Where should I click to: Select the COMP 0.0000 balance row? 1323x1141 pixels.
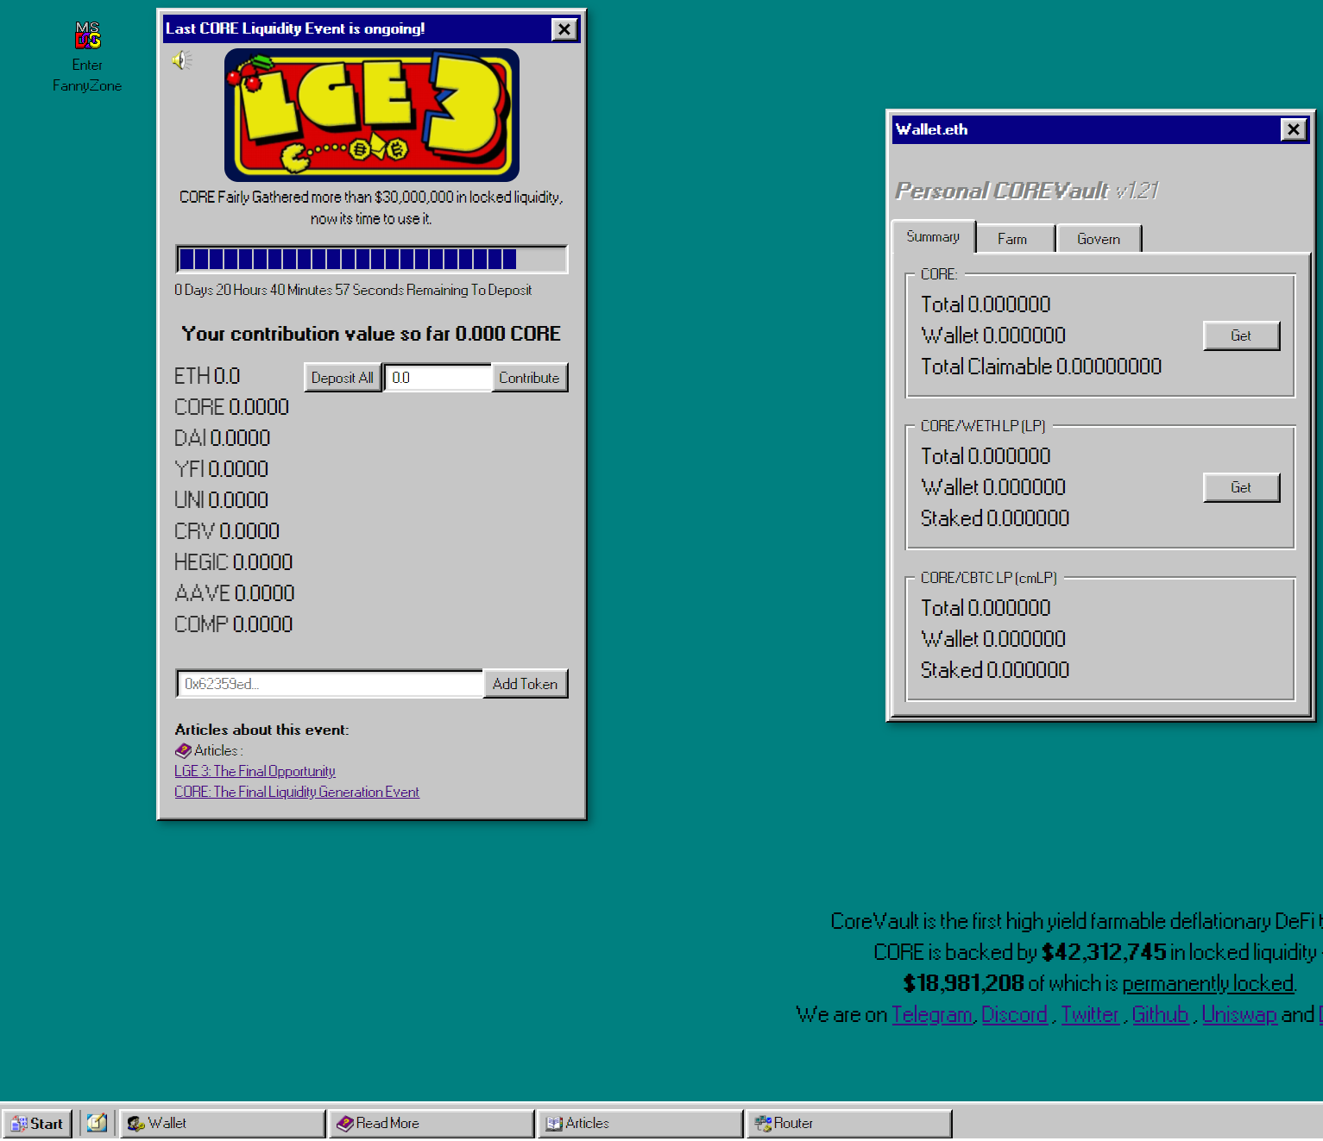point(233,624)
